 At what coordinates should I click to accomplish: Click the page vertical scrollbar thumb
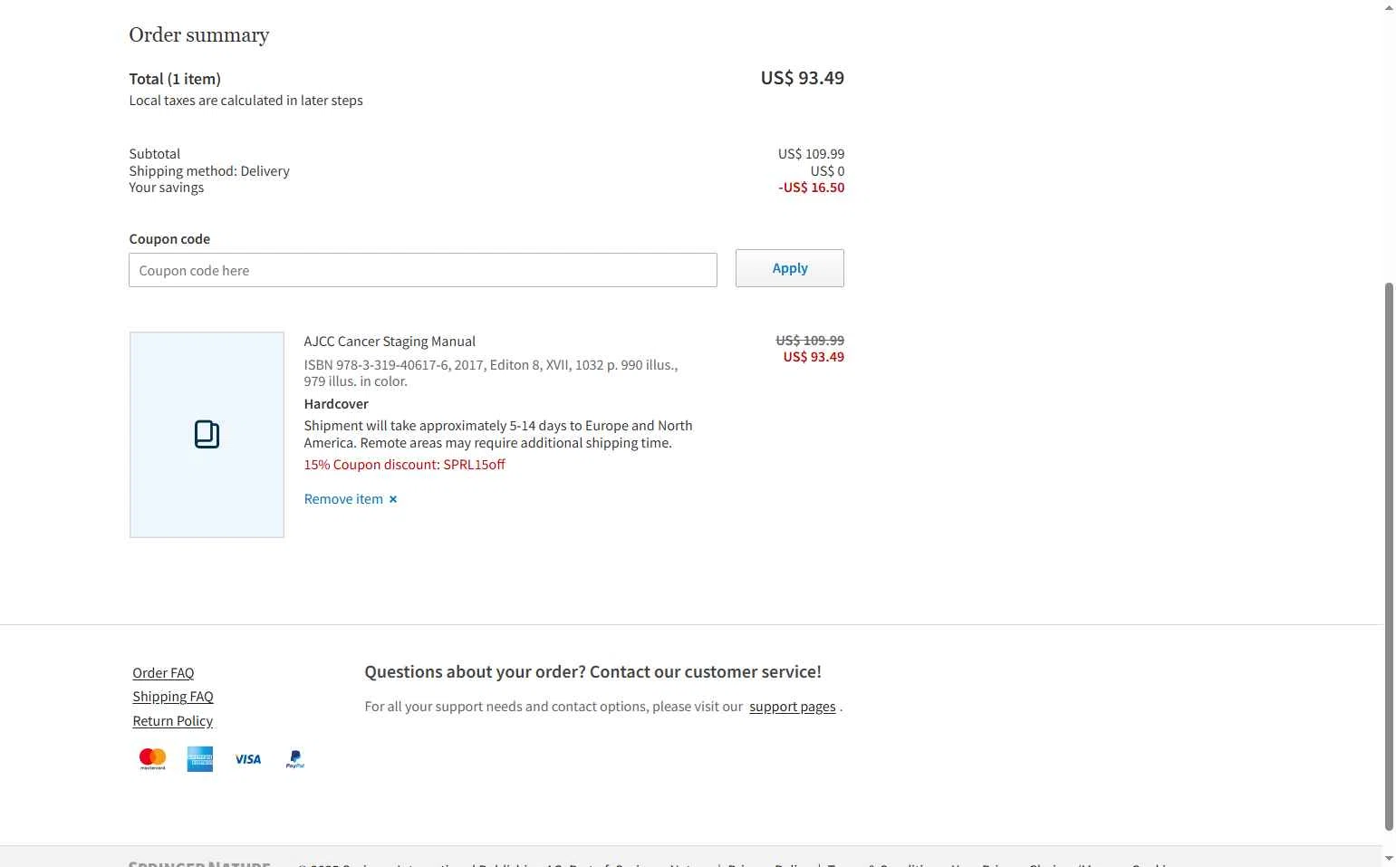pos(1389,556)
